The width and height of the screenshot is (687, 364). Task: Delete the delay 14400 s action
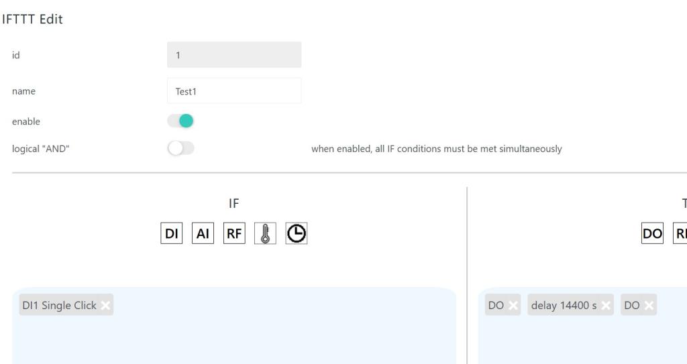606,306
